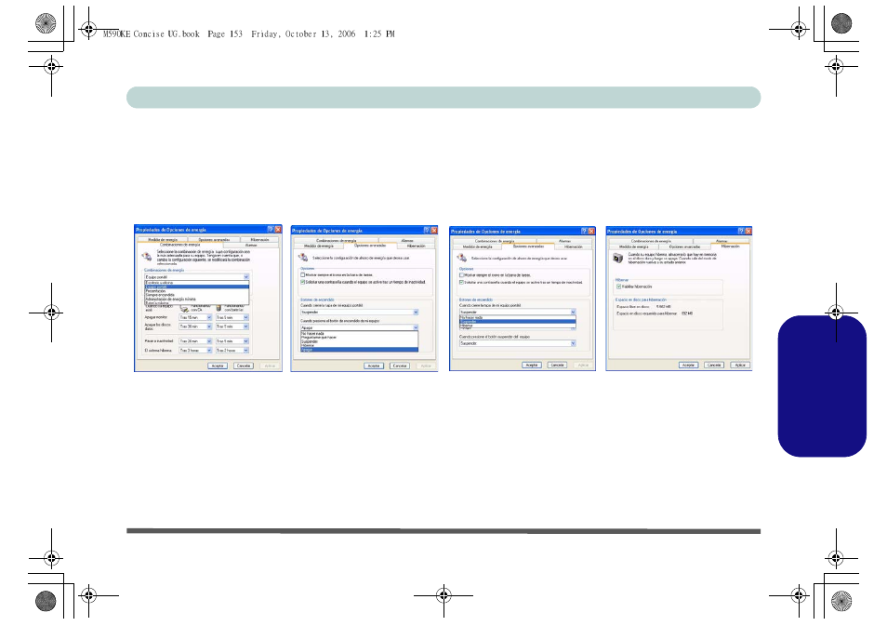Switch to Alarmas tab in leftmost dialog

[x=249, y=246]
